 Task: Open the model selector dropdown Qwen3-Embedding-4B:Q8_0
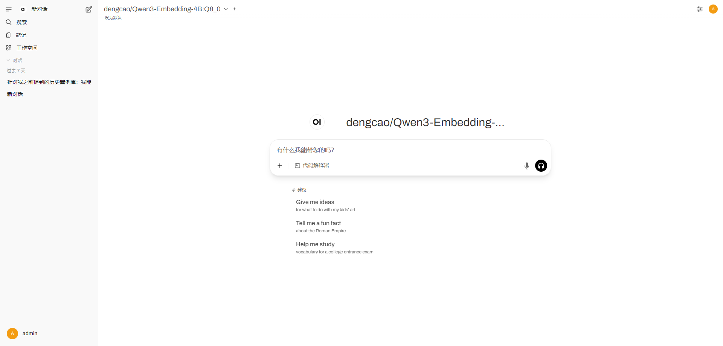166,9
